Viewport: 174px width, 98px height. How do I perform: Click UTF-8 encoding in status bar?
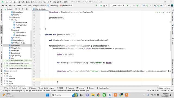(x=157, y=91)
